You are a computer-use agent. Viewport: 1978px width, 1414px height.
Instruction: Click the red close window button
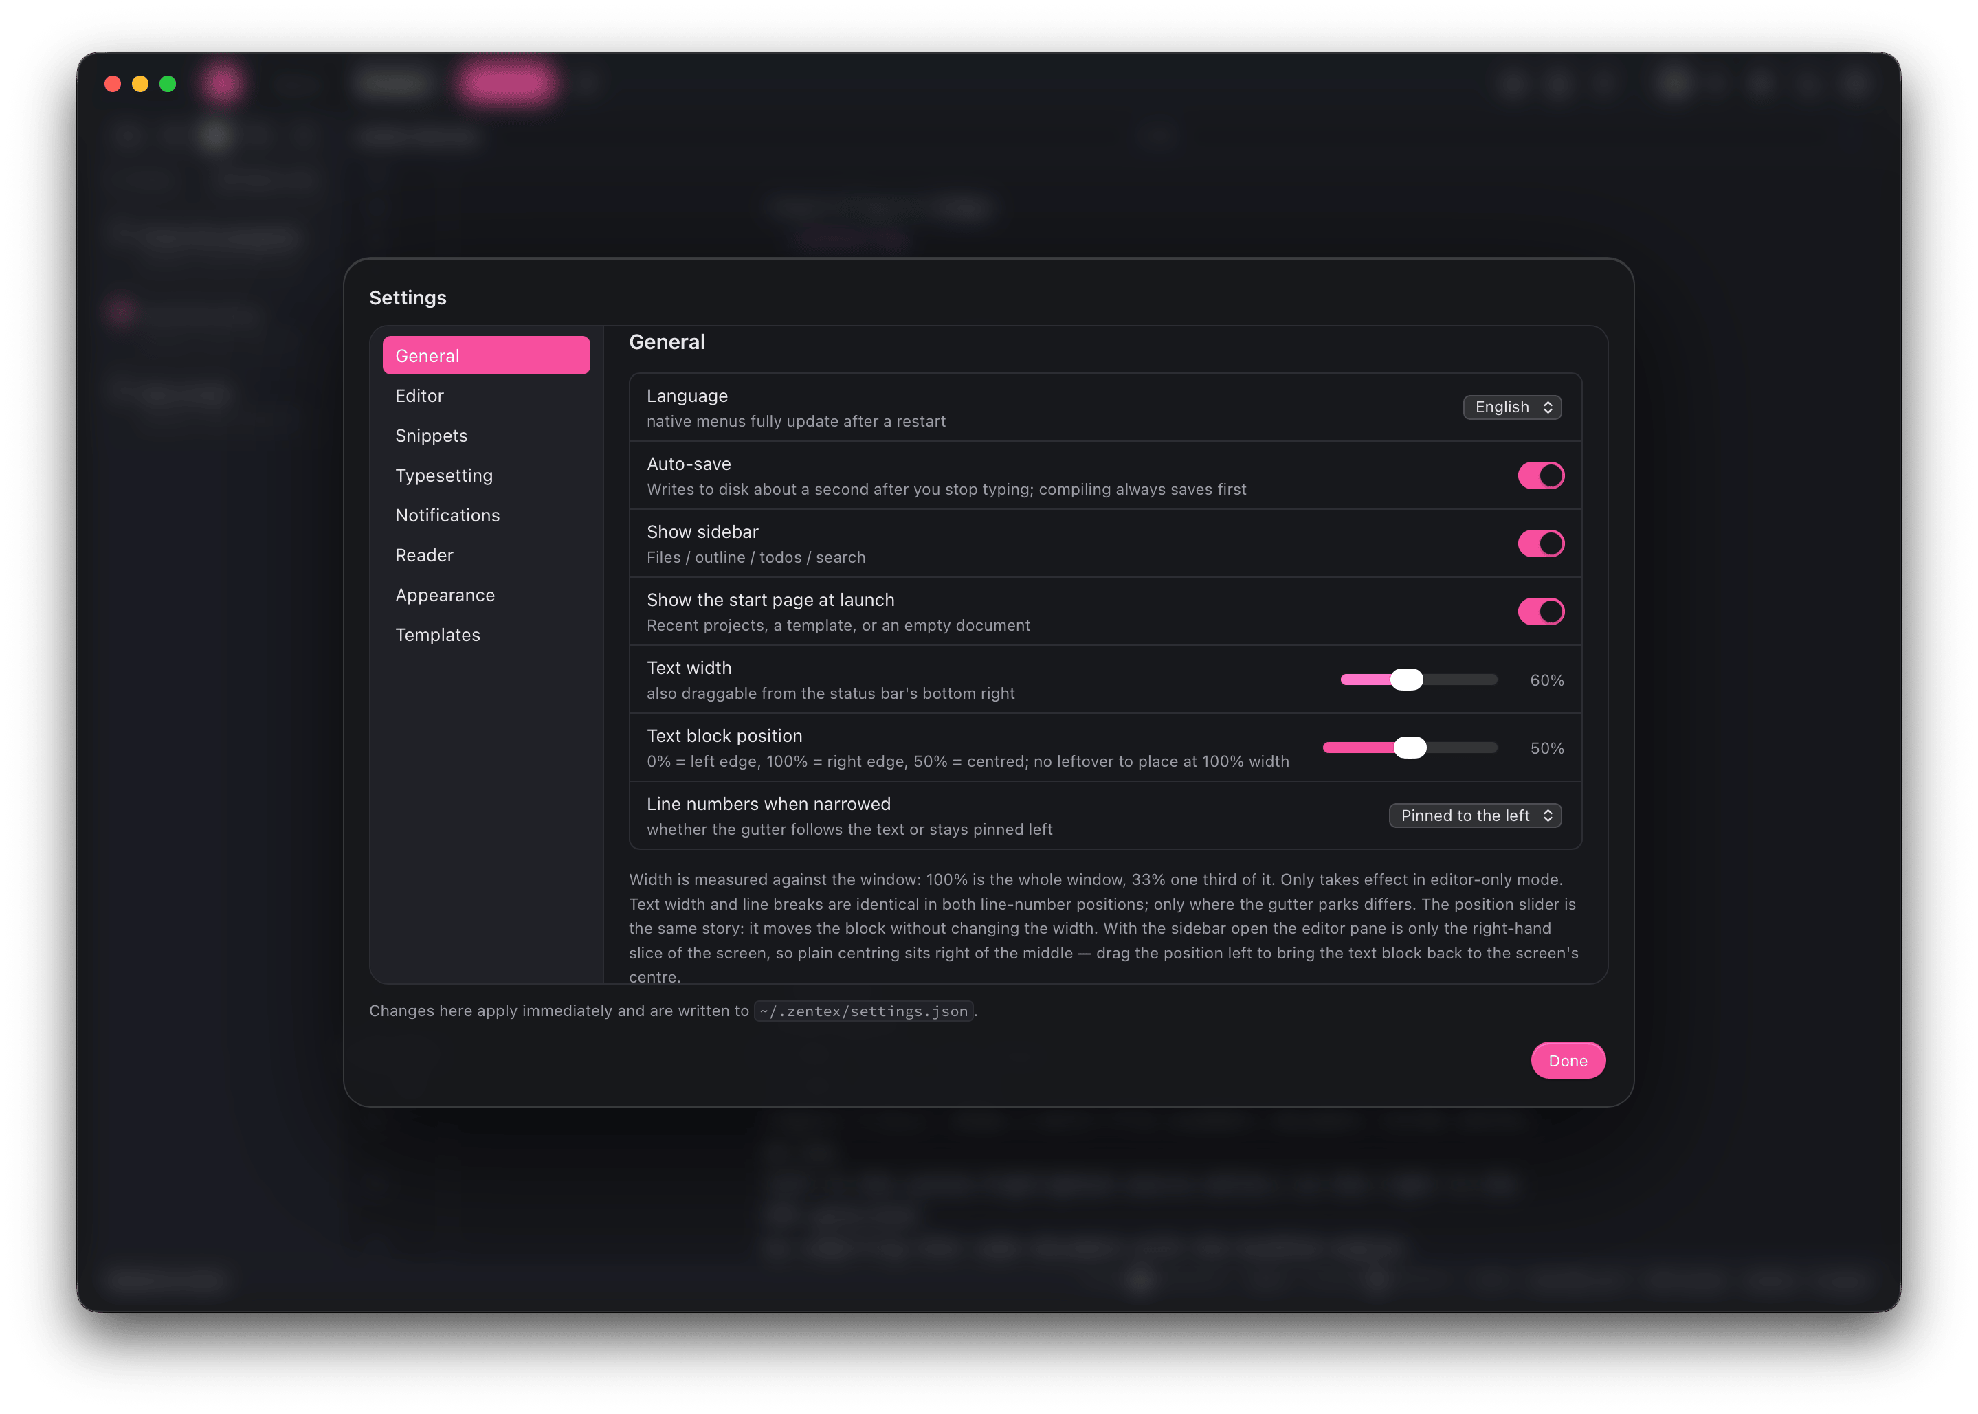[x=112, y=84]
